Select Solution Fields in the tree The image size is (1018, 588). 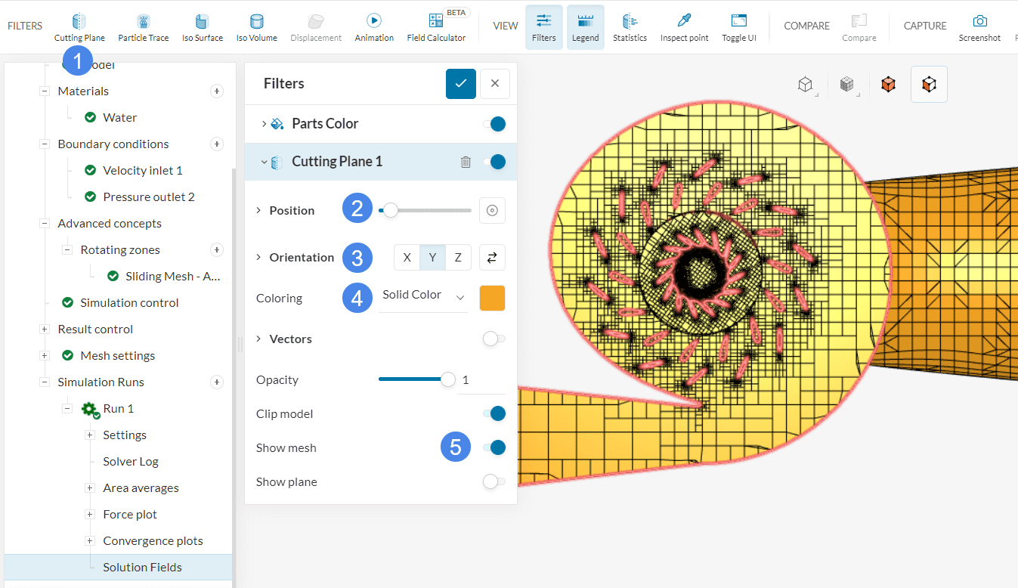pyautogui.click(x=142, y=568)
